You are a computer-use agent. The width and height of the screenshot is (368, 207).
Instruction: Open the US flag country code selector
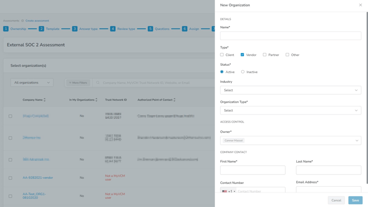pos(228,191)
